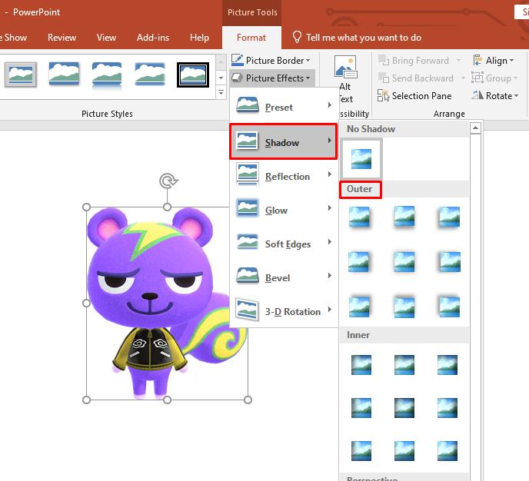Apply first inner shadow in third row
The image size is (529, 481).
(361, 451)
